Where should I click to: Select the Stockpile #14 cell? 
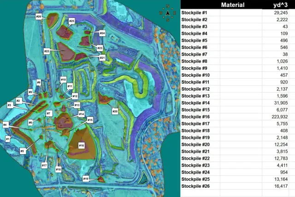(200, 103)
